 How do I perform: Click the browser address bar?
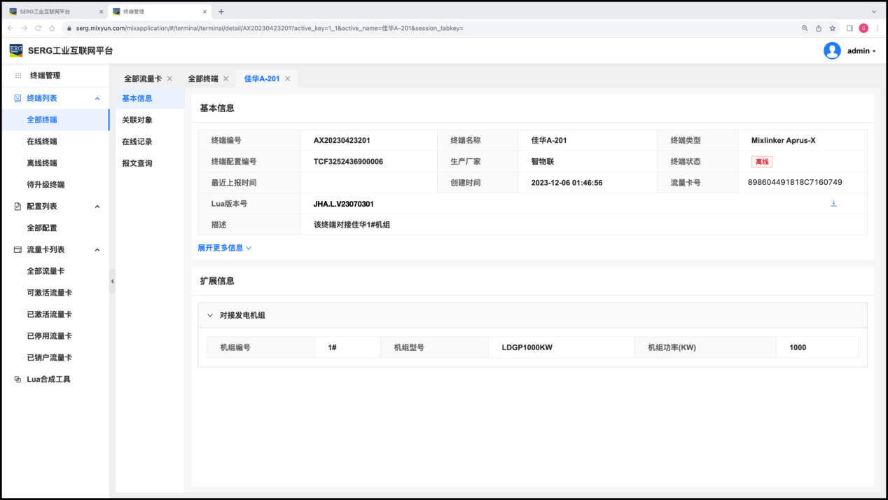420,28
